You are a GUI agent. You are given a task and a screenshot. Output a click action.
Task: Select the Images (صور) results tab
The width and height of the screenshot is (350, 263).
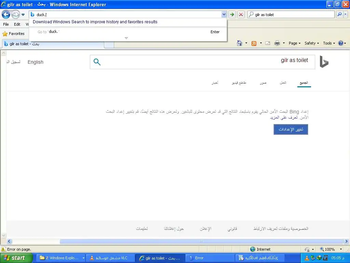tap(263, 83)
